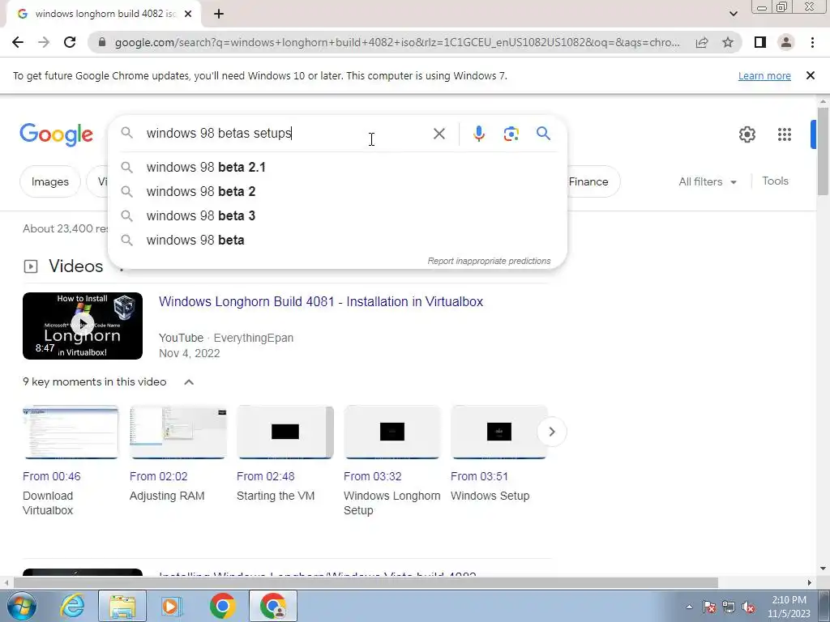The height and width of the screenshot is (622, 830).
Task: Close the windows longhorn build 4082 tab
Action: (x=188, y=15)
